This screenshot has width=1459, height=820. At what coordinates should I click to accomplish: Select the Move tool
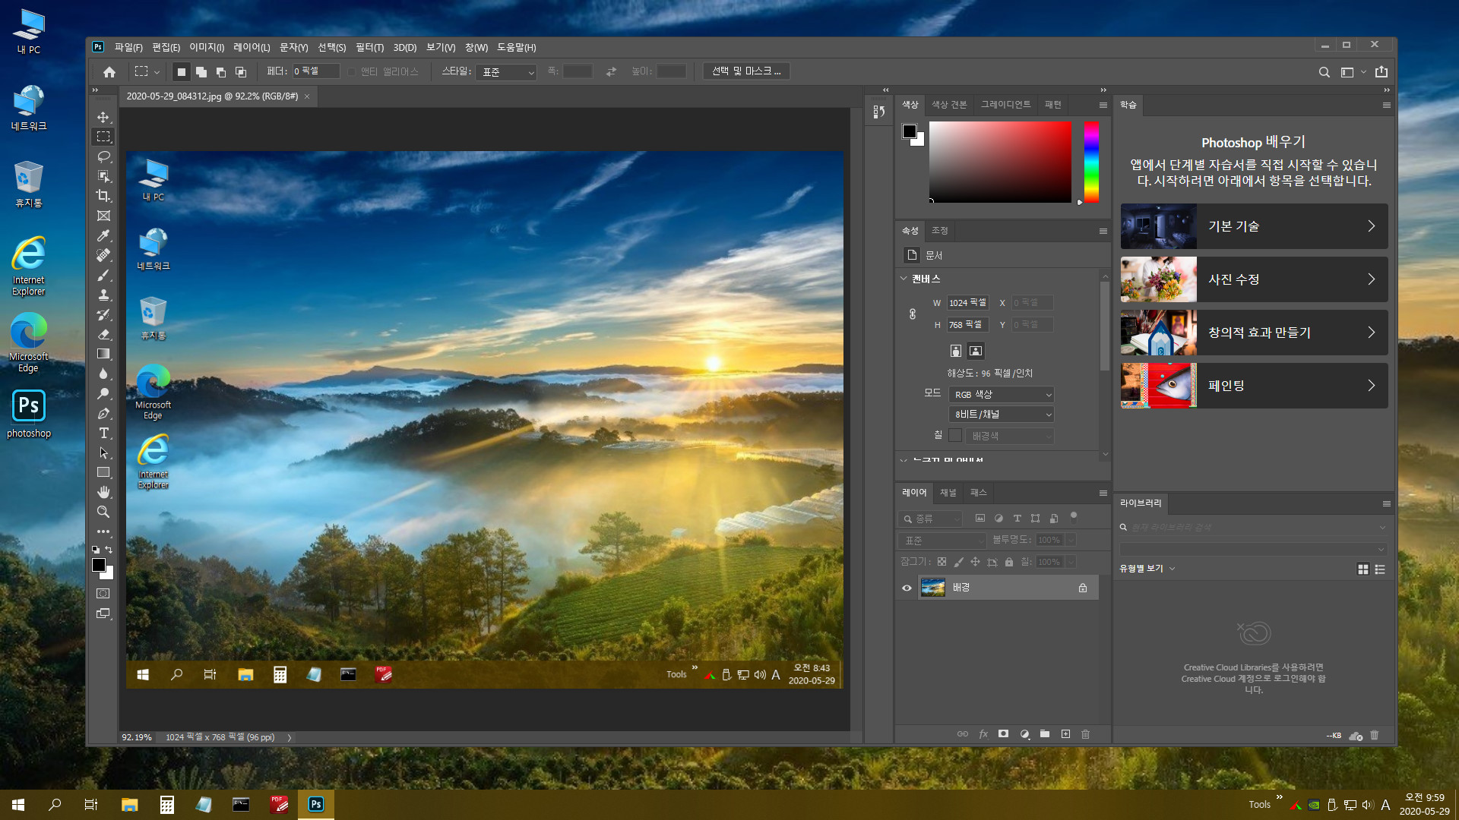click(103, 117)
